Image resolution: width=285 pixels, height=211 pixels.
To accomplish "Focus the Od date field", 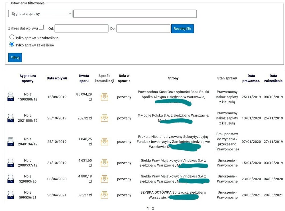I will (82, 28).
